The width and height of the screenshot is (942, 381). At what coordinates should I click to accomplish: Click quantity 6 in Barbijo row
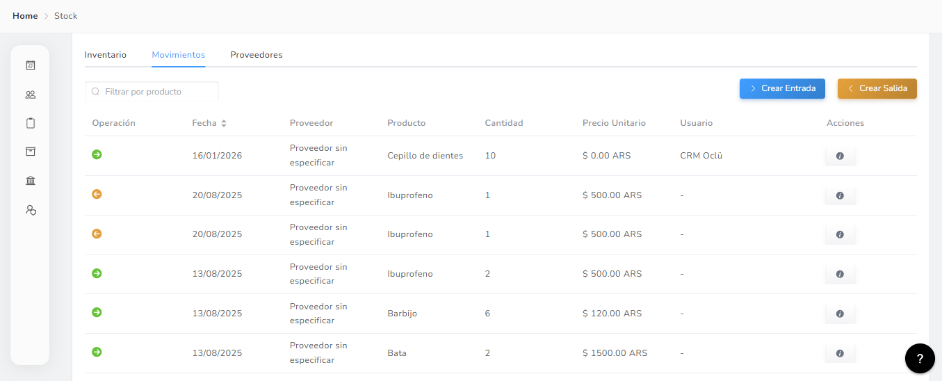[488, 314]
